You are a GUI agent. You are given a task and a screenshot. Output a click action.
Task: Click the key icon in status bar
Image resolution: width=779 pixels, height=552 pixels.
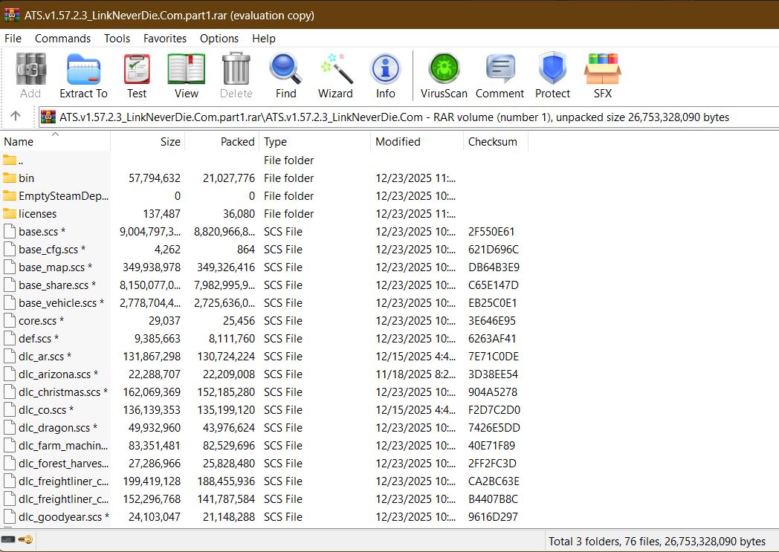click(26, 540)
